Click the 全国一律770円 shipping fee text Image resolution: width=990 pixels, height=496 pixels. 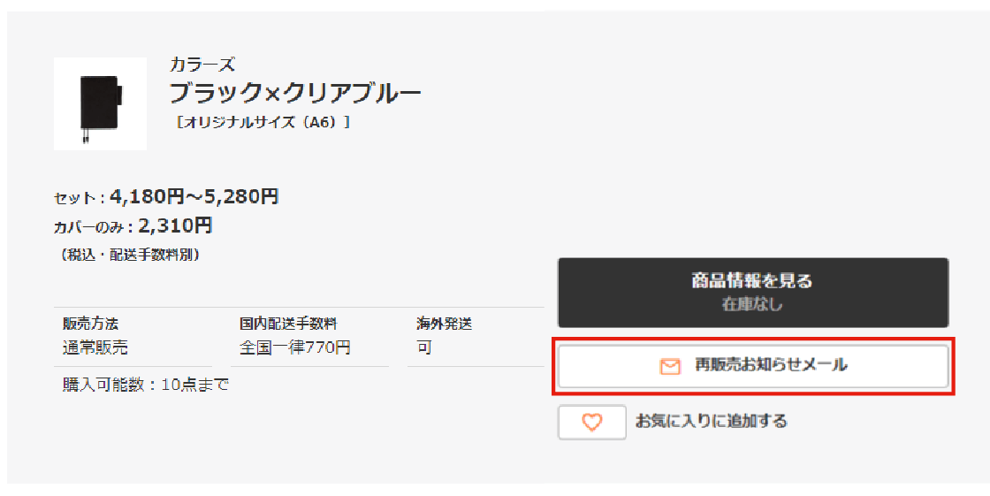294,347
